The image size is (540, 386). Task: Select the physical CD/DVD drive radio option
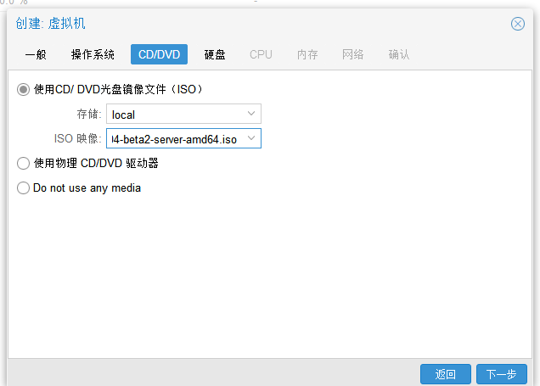pos(23,163)
